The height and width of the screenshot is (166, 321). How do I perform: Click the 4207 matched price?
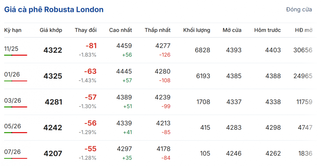[x=53, y=153]
